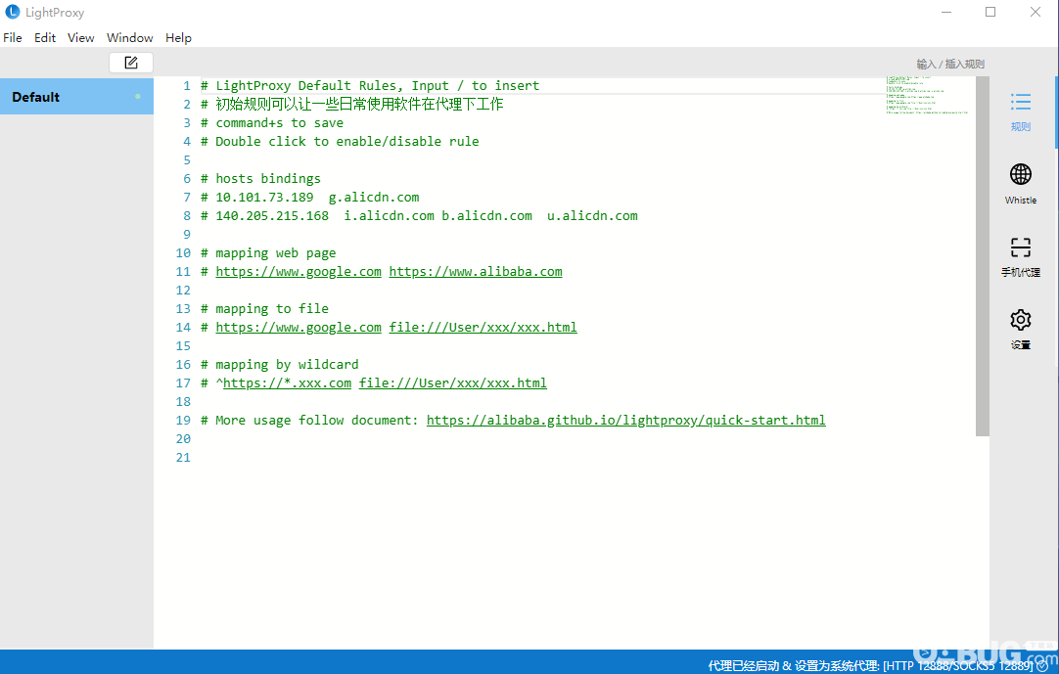Image resolution: width=1059 pixels, height=674 pixels.
Task: Click the '140.205.215.168' hosts line
Action: [x=419, y=215]
